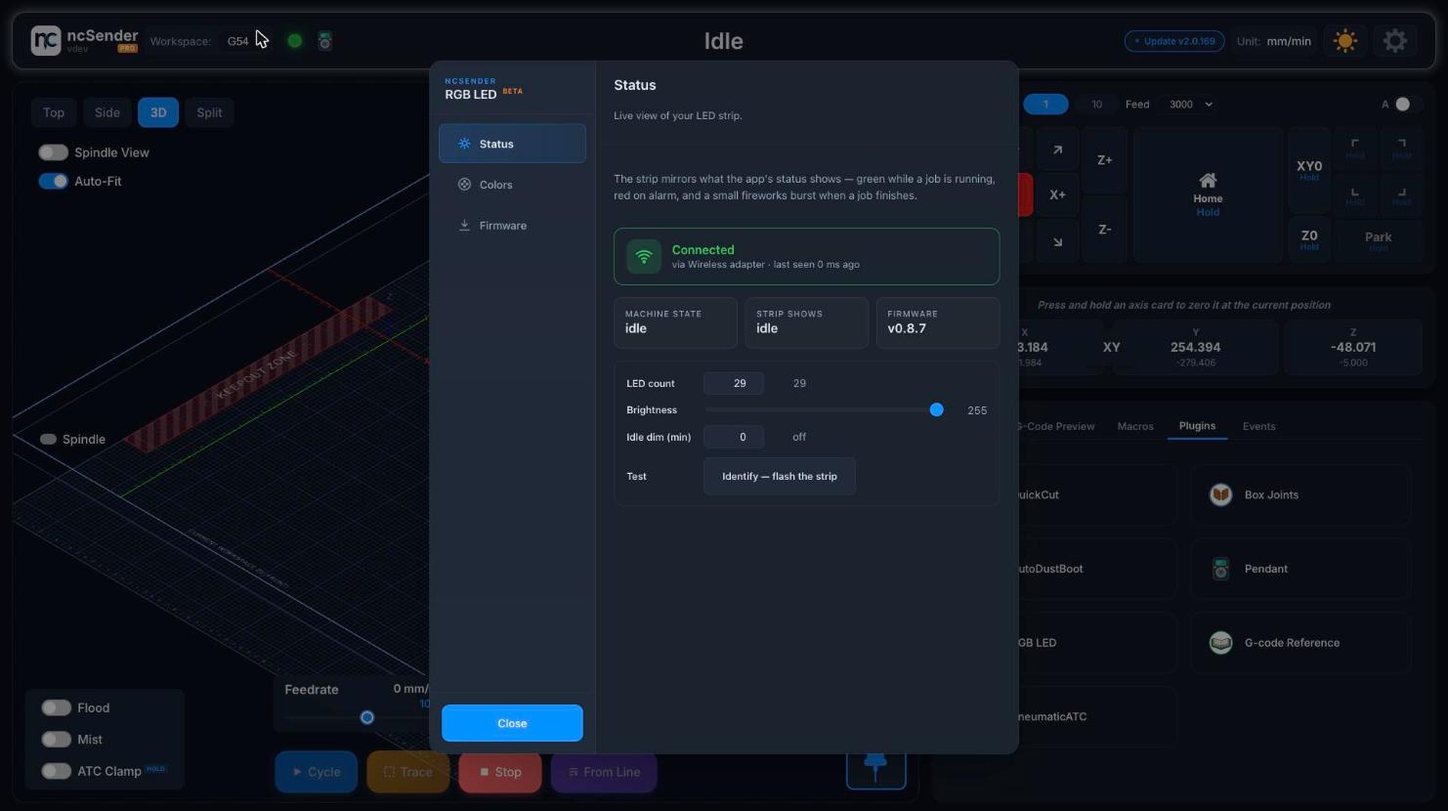Image resolution: width=1448 pixels, height=811 pixels.
Task: Toggle light theme with the sun icon
Action: click(x=1345, y=41)
